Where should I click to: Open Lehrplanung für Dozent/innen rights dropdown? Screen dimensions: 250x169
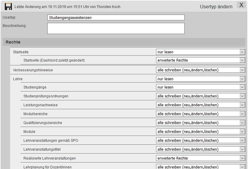click(x=200, y=167)
